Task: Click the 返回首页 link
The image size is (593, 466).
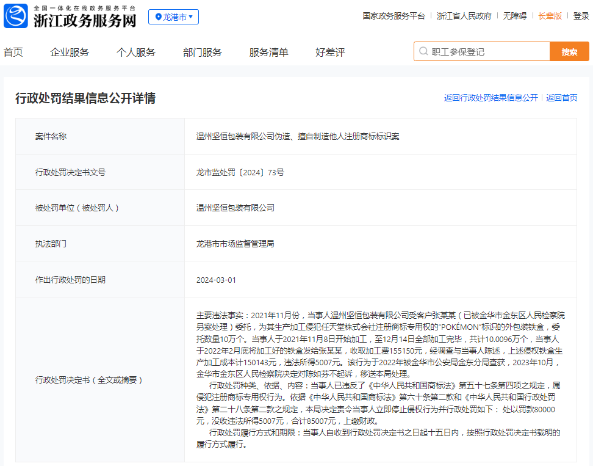Action: [x=562, y=98]
